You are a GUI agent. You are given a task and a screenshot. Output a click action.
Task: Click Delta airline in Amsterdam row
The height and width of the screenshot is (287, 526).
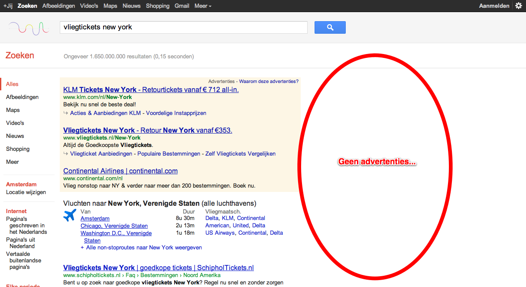pos(212,218)
